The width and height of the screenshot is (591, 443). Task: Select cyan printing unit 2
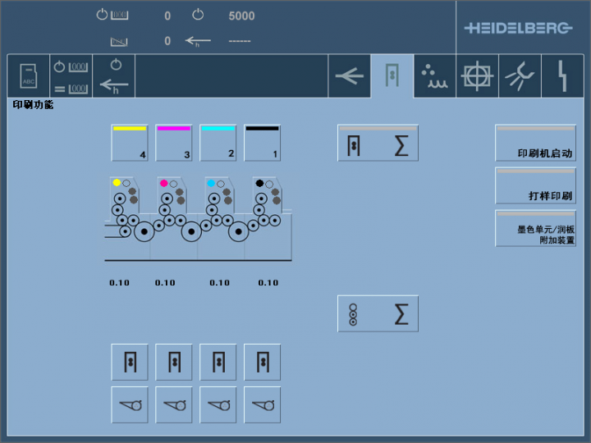[x=218, y=143]
